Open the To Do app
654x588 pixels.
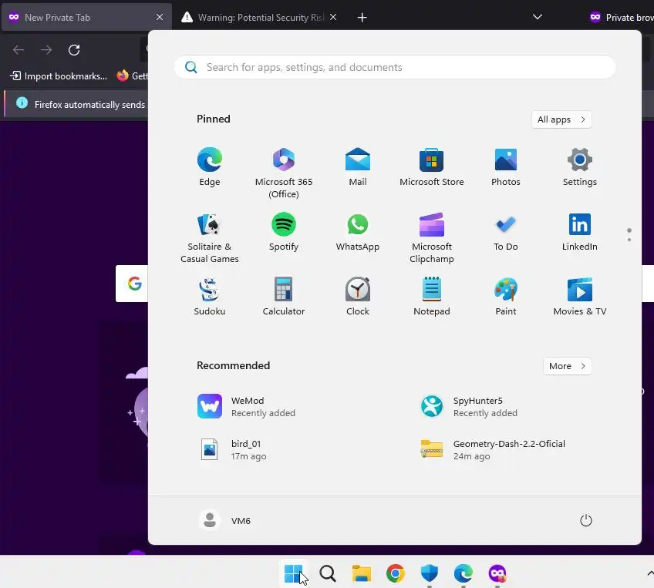(505, 232)
